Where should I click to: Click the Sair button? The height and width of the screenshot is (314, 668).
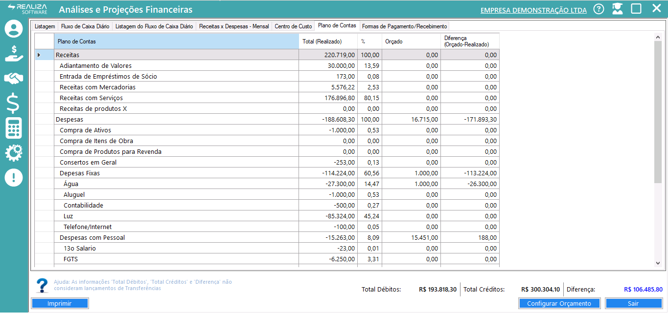(x=633, y=304)
